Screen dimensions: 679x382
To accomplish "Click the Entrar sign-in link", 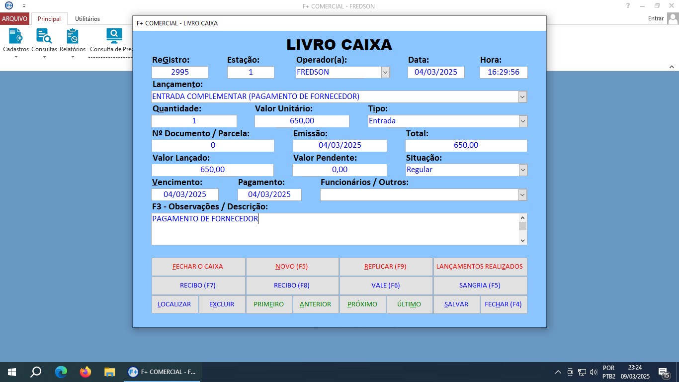I will tap(656, 18).
